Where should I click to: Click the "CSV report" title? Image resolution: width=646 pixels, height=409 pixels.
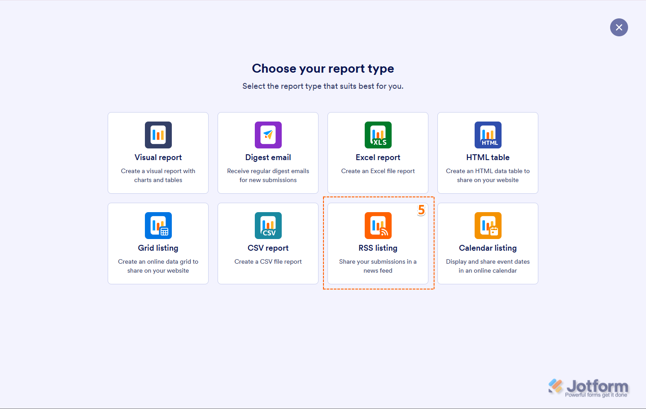click(268, 248)
